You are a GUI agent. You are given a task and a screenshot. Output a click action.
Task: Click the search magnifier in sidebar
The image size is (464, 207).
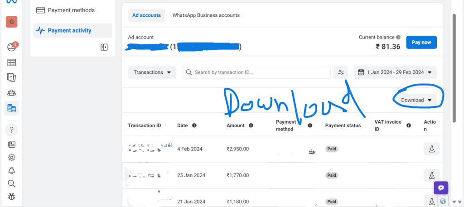pos(12,183)
